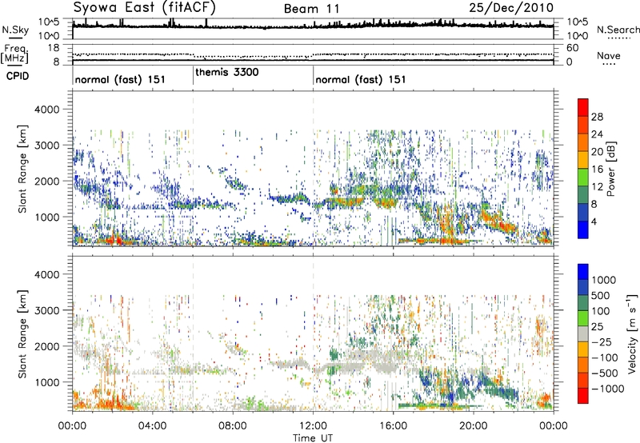Click the "04:00" time tick label
The width and height of the screenshot is (640, 443).
(153, 426)
